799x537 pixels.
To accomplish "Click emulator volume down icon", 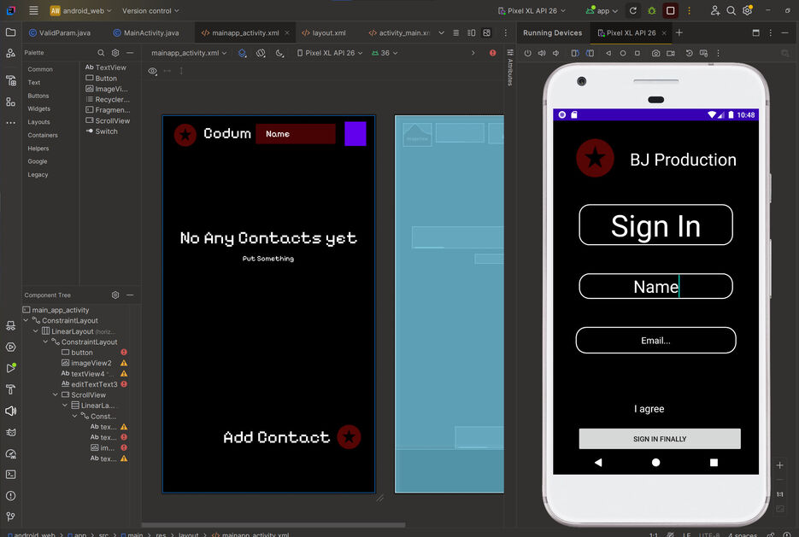I will tap(556, 53).
